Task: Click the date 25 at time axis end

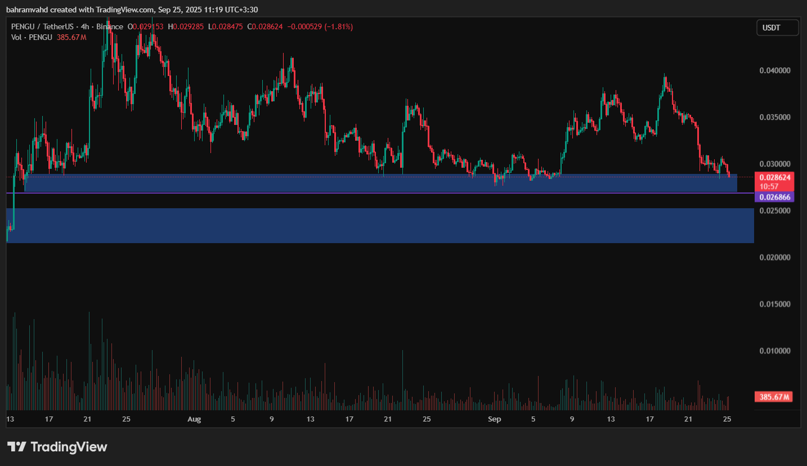Action: click(727, 419)
